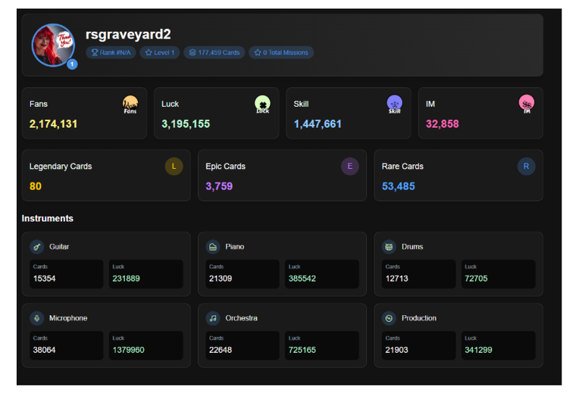Click the Production instrument icon
The image size is (582, 396).
click(389, 319)
